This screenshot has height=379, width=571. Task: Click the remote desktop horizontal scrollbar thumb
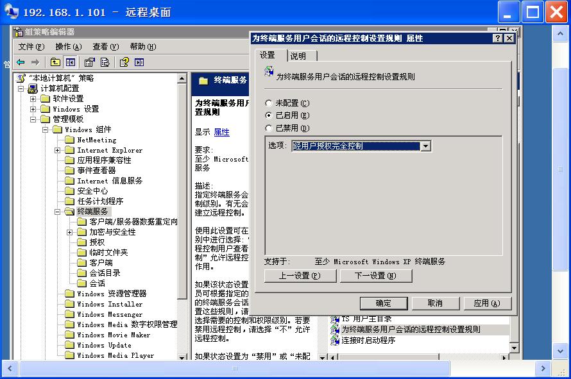[235, 369]
